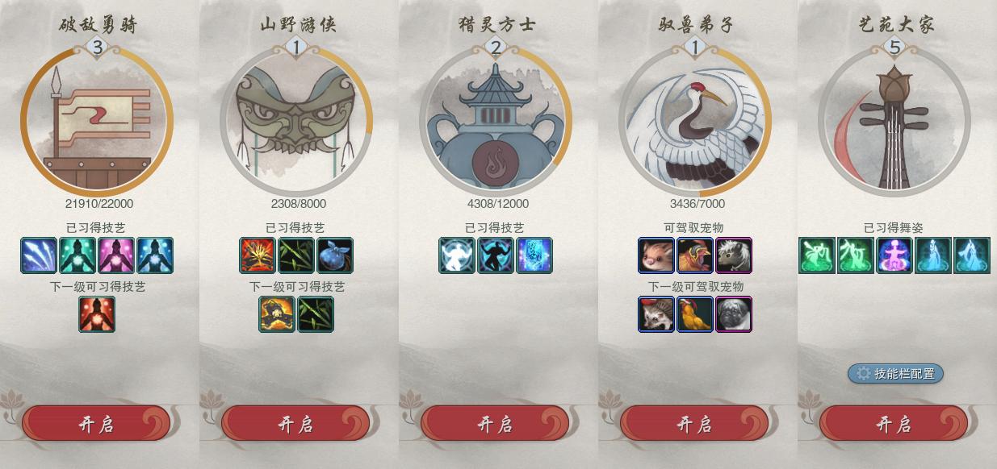997x469 pixels.
Task: Activate 开启 for 猎灵方士
Action: click(495, 424)
